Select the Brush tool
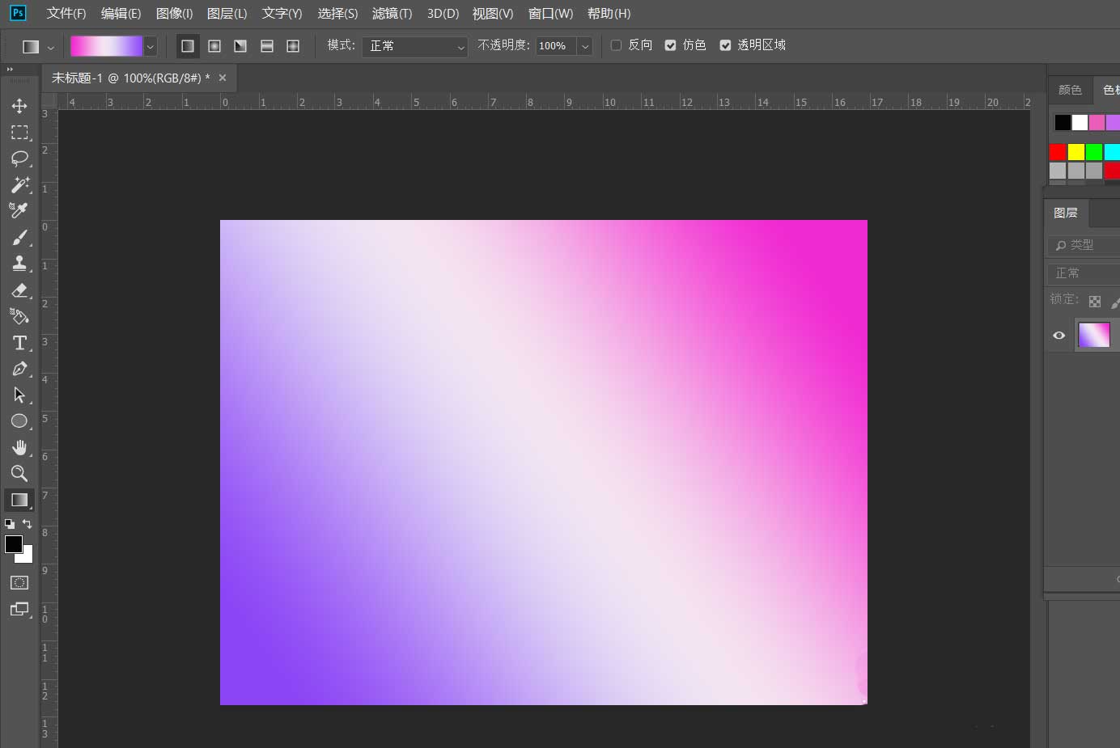Image resolution: width=1120 pixels, height=748 pixels. 19,237
